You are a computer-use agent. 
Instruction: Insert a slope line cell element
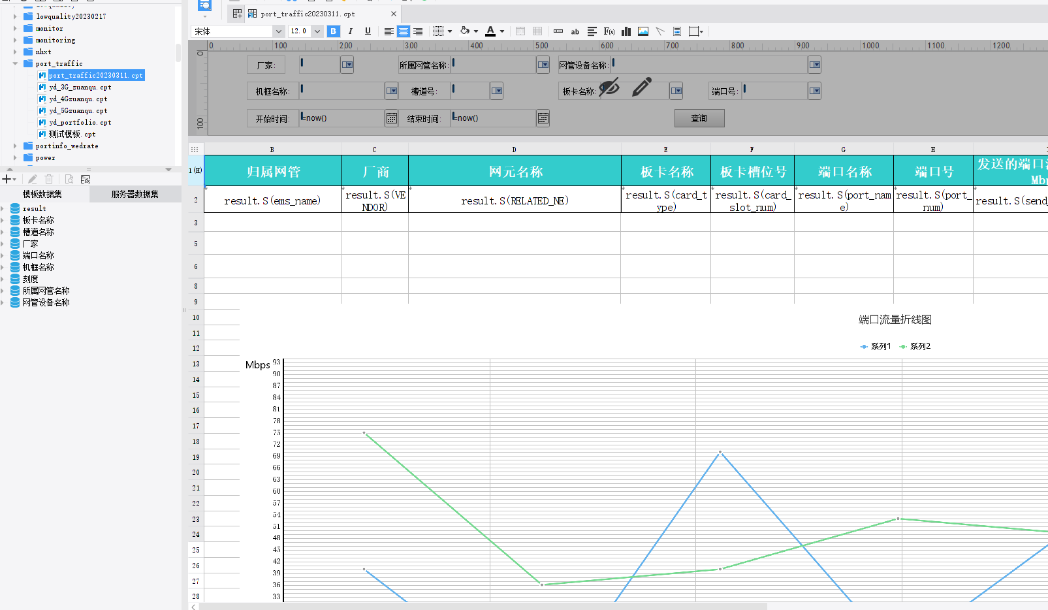(660, 31)
